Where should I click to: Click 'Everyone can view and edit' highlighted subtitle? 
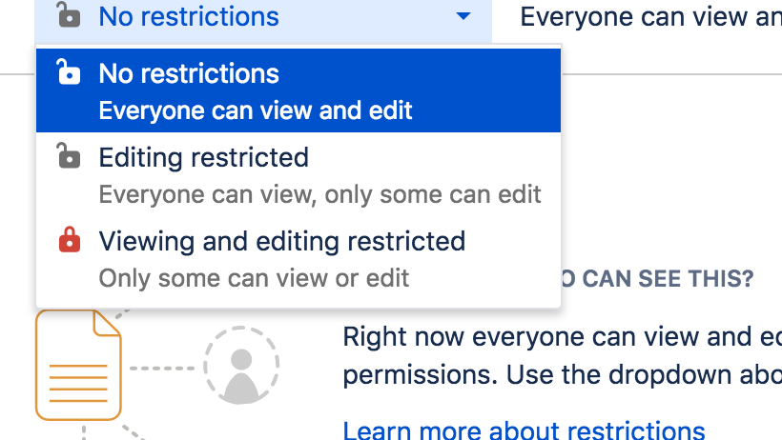pyautogui.click(x=256, y=110)
